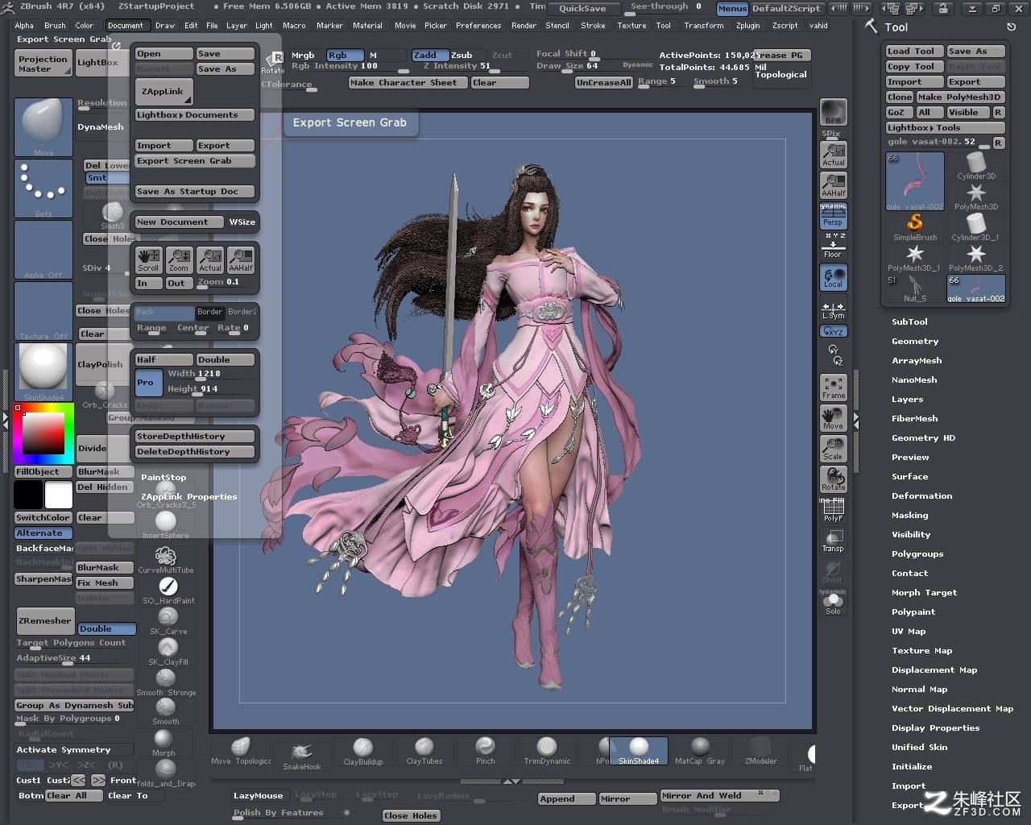1031x825 pixels.
Task: Select the Pinch brush
Action: pos(486,751)
